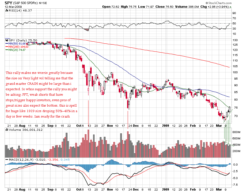Click the 130 label on the price axis
The width and height of the screenshot is (245, 192).
click(235, 40)
